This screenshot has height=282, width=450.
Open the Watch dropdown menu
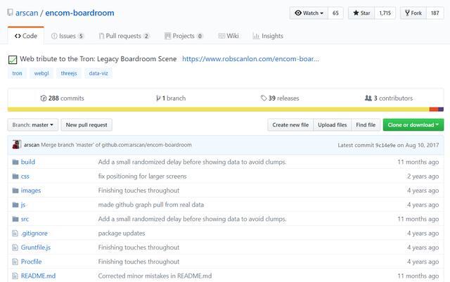tap(309, 13)
